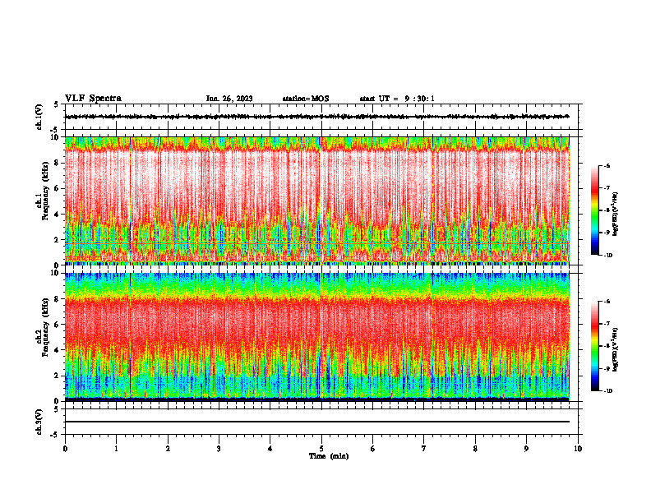Click the "-8" label on ch.1 colorbar
Viewport: 651px width, 503px height.
pyautogui.click(x=607, y=210)
